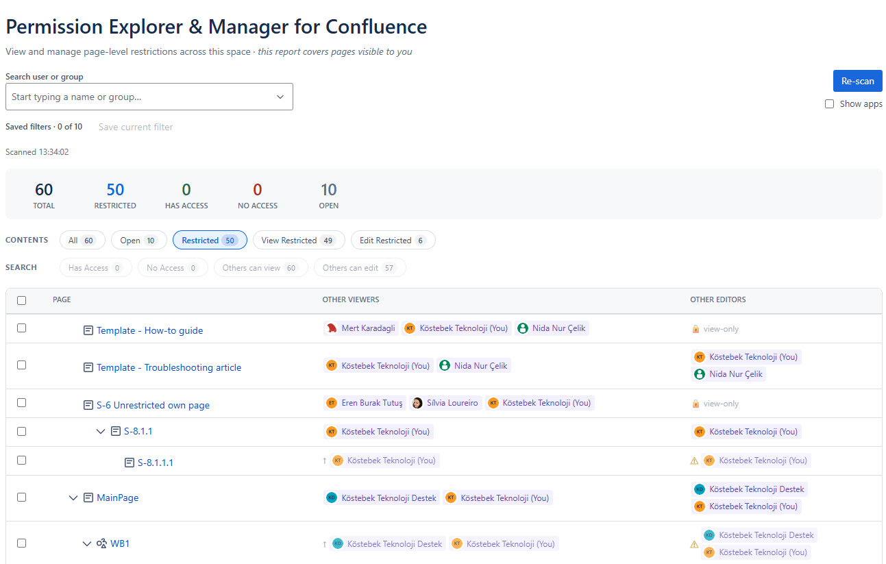This screenshot has width=886, height=564.
Task: Select the Edit Restricted 6 filter
Action: coord(393,241)
